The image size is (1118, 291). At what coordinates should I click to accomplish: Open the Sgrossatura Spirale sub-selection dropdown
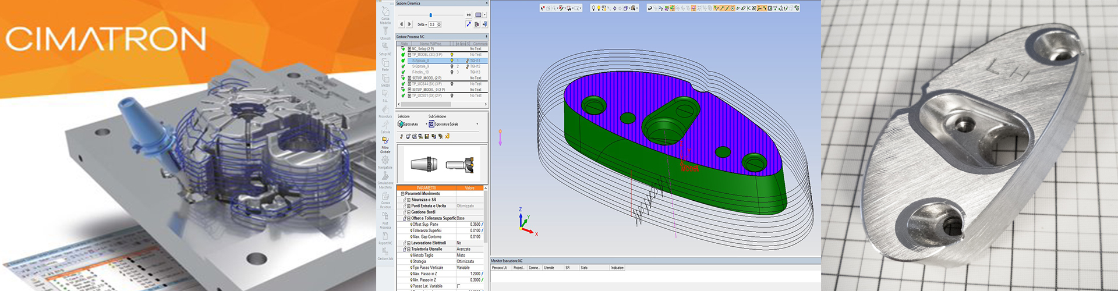point(477,124)
